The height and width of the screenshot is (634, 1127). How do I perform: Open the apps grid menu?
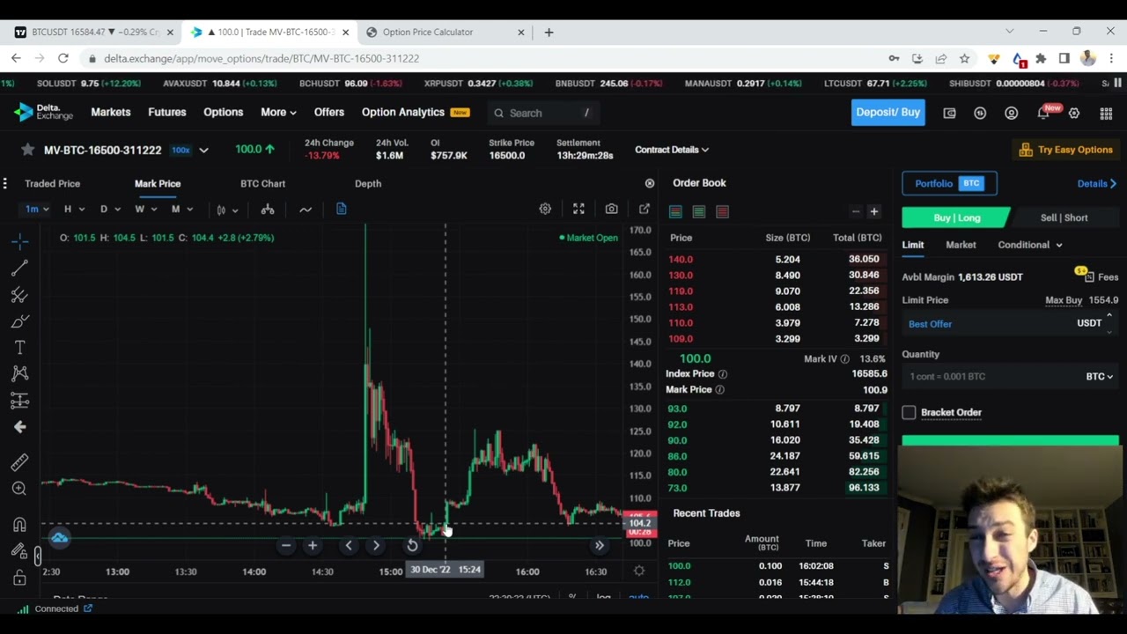pos(1106,113)
